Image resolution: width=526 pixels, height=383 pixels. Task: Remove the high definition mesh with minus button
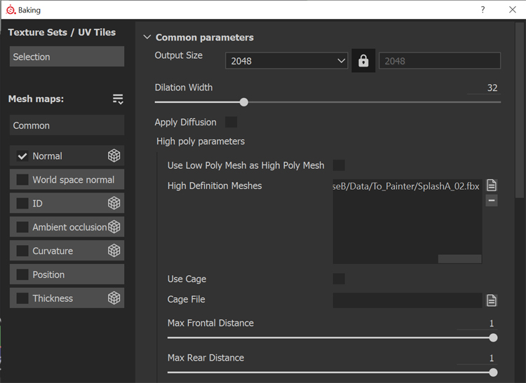point(492,201)
